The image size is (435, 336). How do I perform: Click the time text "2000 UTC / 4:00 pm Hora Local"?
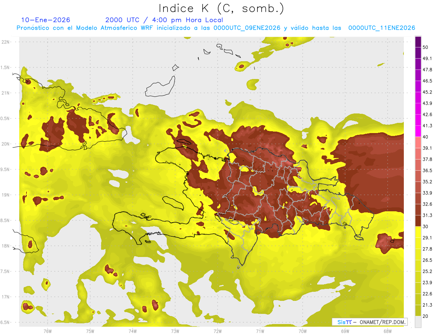point(164,20)
